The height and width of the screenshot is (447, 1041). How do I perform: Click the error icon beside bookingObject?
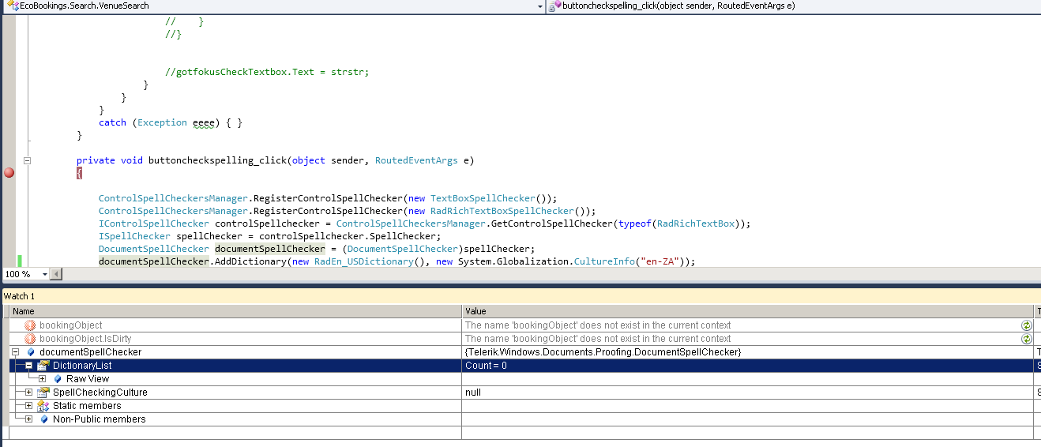30,325
